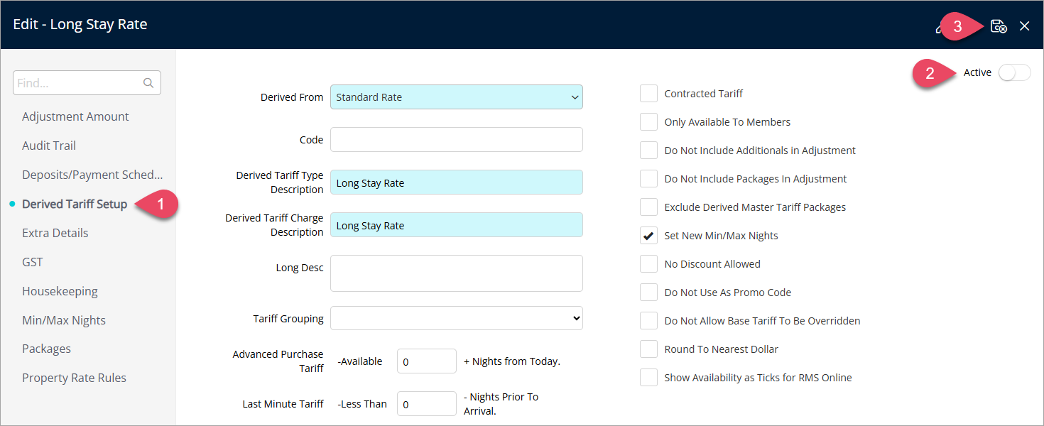Uncheck Set New Min/Max Nights
Image resolution: width=1044 pixels, height=426 pixels.
coord(648,236)
